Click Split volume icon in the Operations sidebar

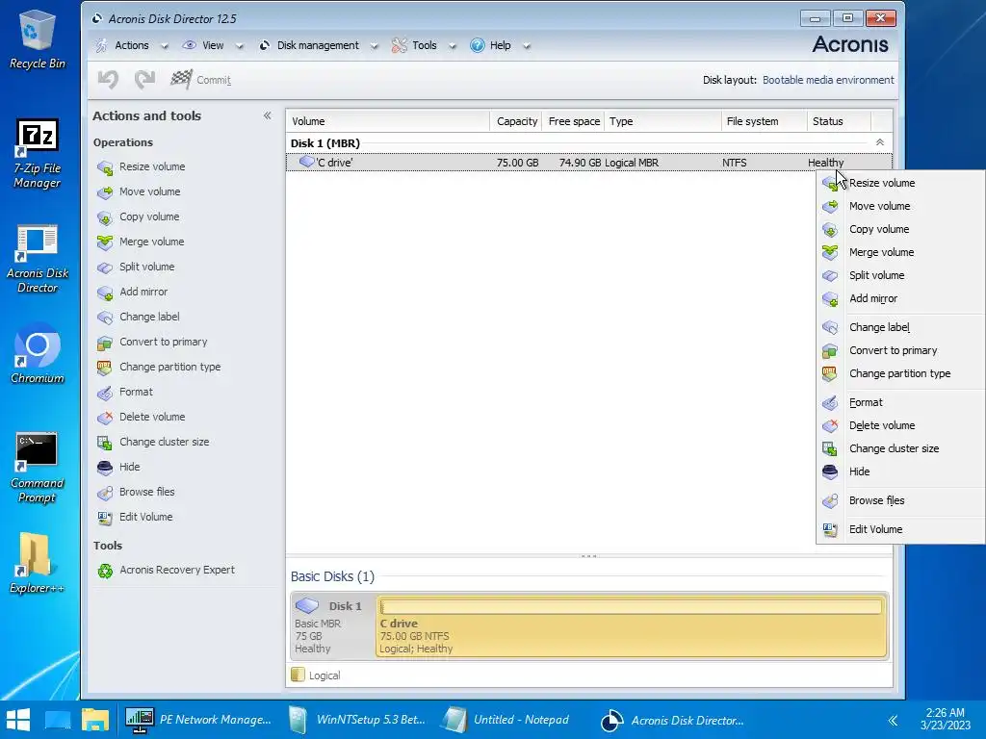pyautogui.click(x=105, y=268)
